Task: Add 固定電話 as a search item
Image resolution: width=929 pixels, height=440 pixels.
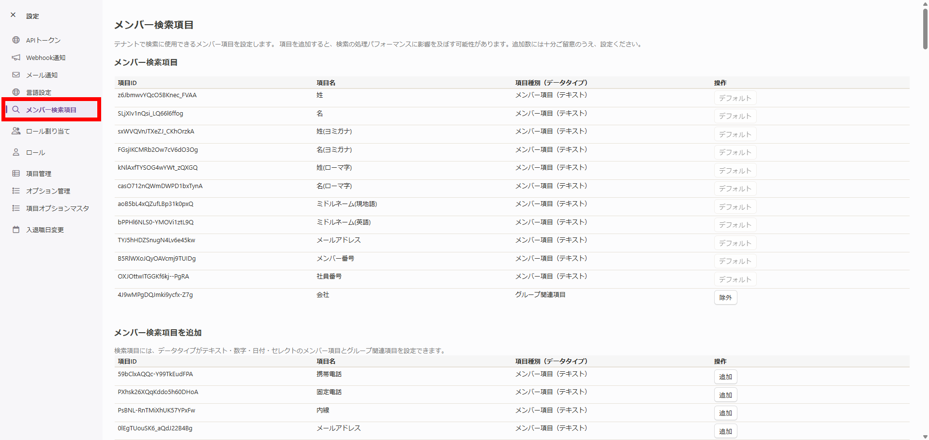Action: (725, 395)
